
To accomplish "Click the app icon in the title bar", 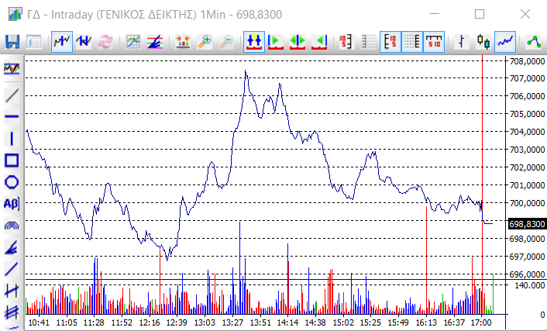I will click(x=15, y=14).
